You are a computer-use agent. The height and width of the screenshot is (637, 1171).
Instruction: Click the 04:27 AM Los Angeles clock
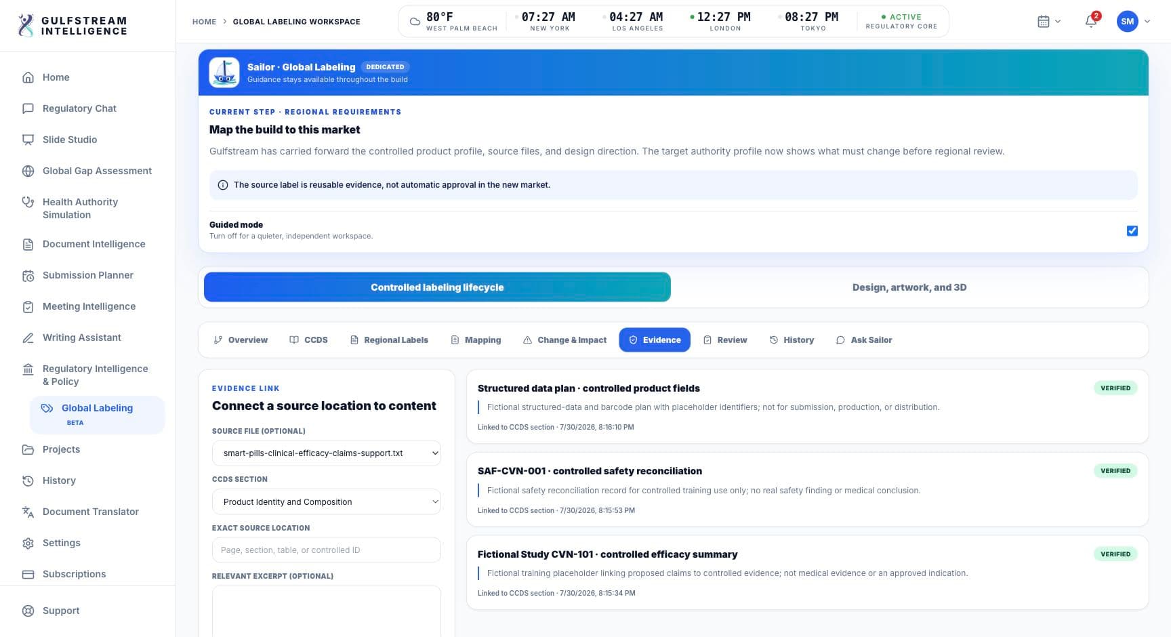point(632,21)
